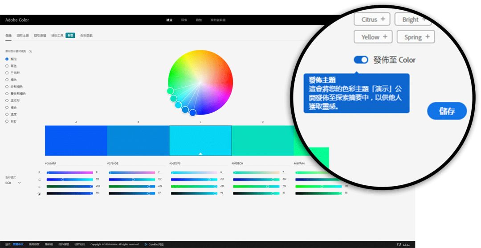
Task: Choose the 補色 harmony rule option
Action: pos(7,80)
